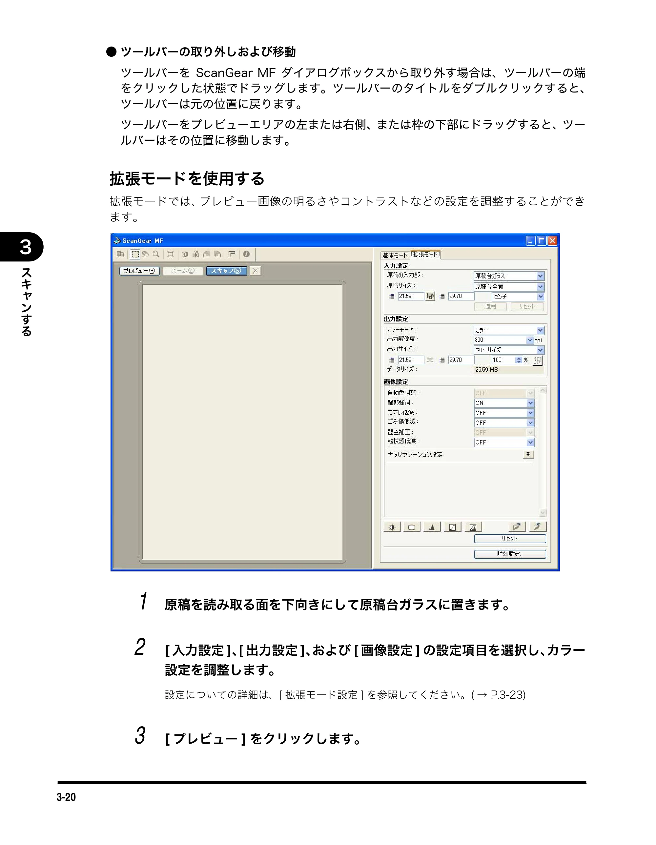Toggle the scale percent button beside 100

[537, 361]
